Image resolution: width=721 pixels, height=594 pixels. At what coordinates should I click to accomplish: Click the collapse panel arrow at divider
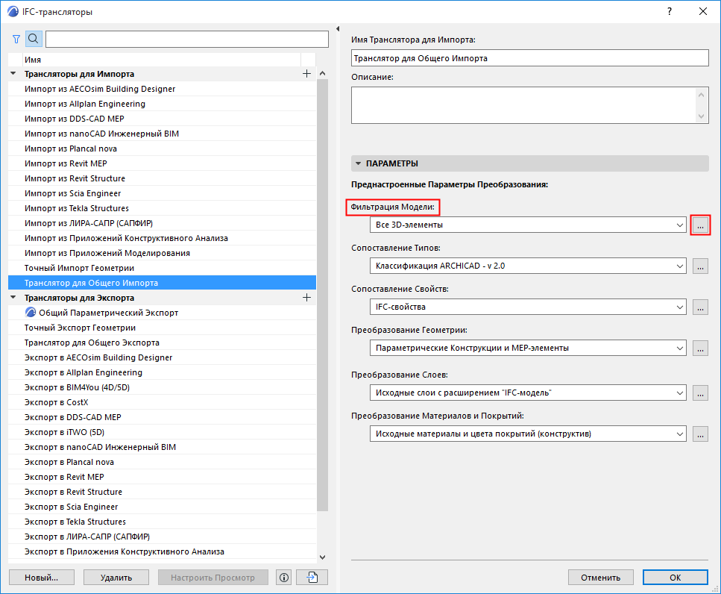click(338, 28)
